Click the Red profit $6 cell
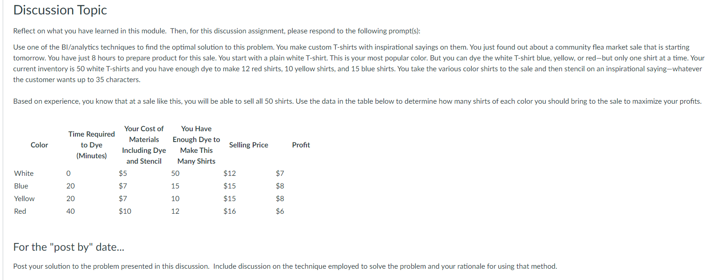The height and width of the screenshot is (280, 709). [x=280, y=211]
